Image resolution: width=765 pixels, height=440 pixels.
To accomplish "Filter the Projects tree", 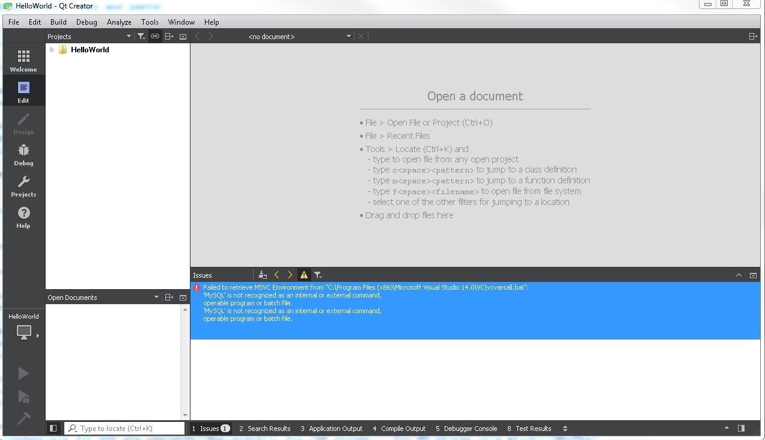I will click(x=141, y=37).
